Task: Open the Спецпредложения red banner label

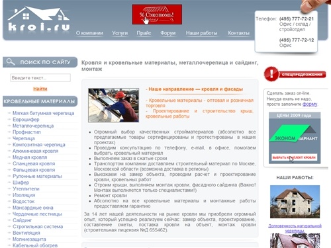Action: [302, 75]
